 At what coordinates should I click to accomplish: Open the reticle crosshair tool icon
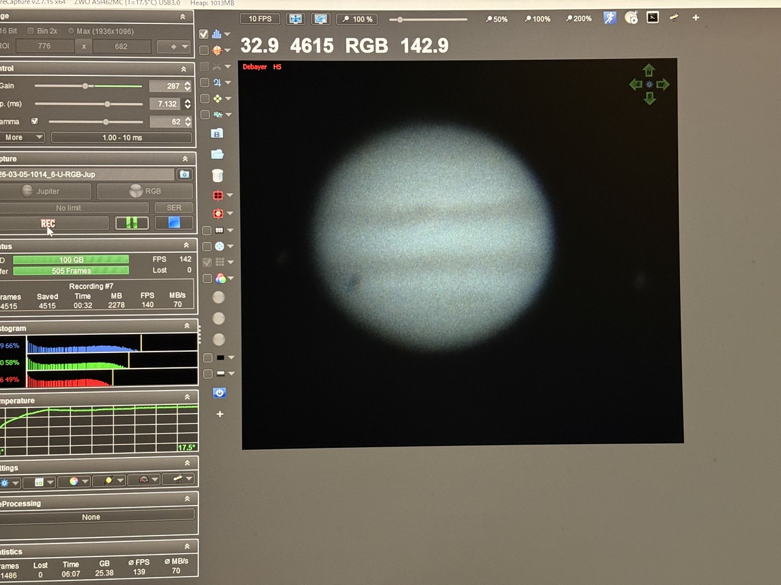pyautogui.click(x=217, y=50)
